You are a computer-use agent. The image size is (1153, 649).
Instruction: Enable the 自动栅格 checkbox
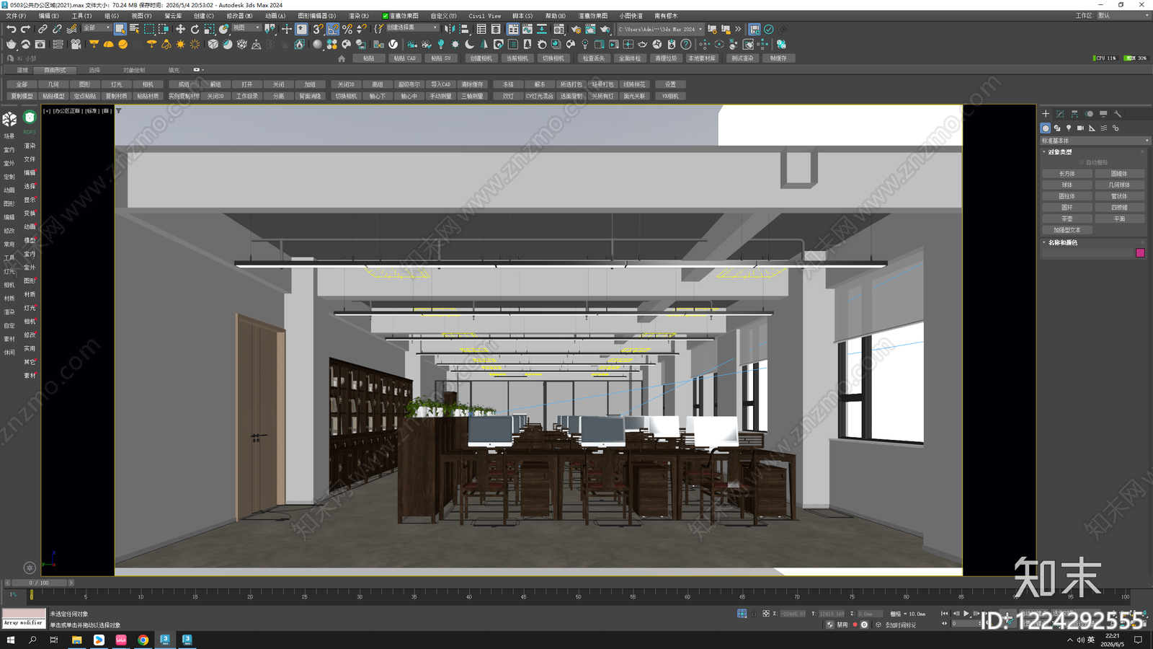coord(1082,162)
